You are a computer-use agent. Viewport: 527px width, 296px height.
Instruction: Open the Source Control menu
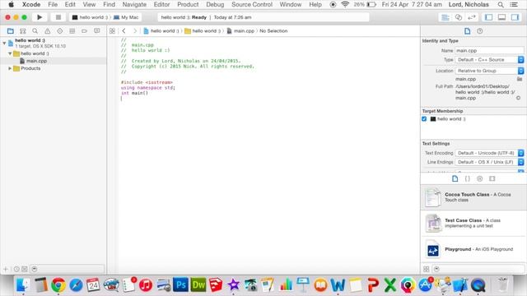click(252, 4)
